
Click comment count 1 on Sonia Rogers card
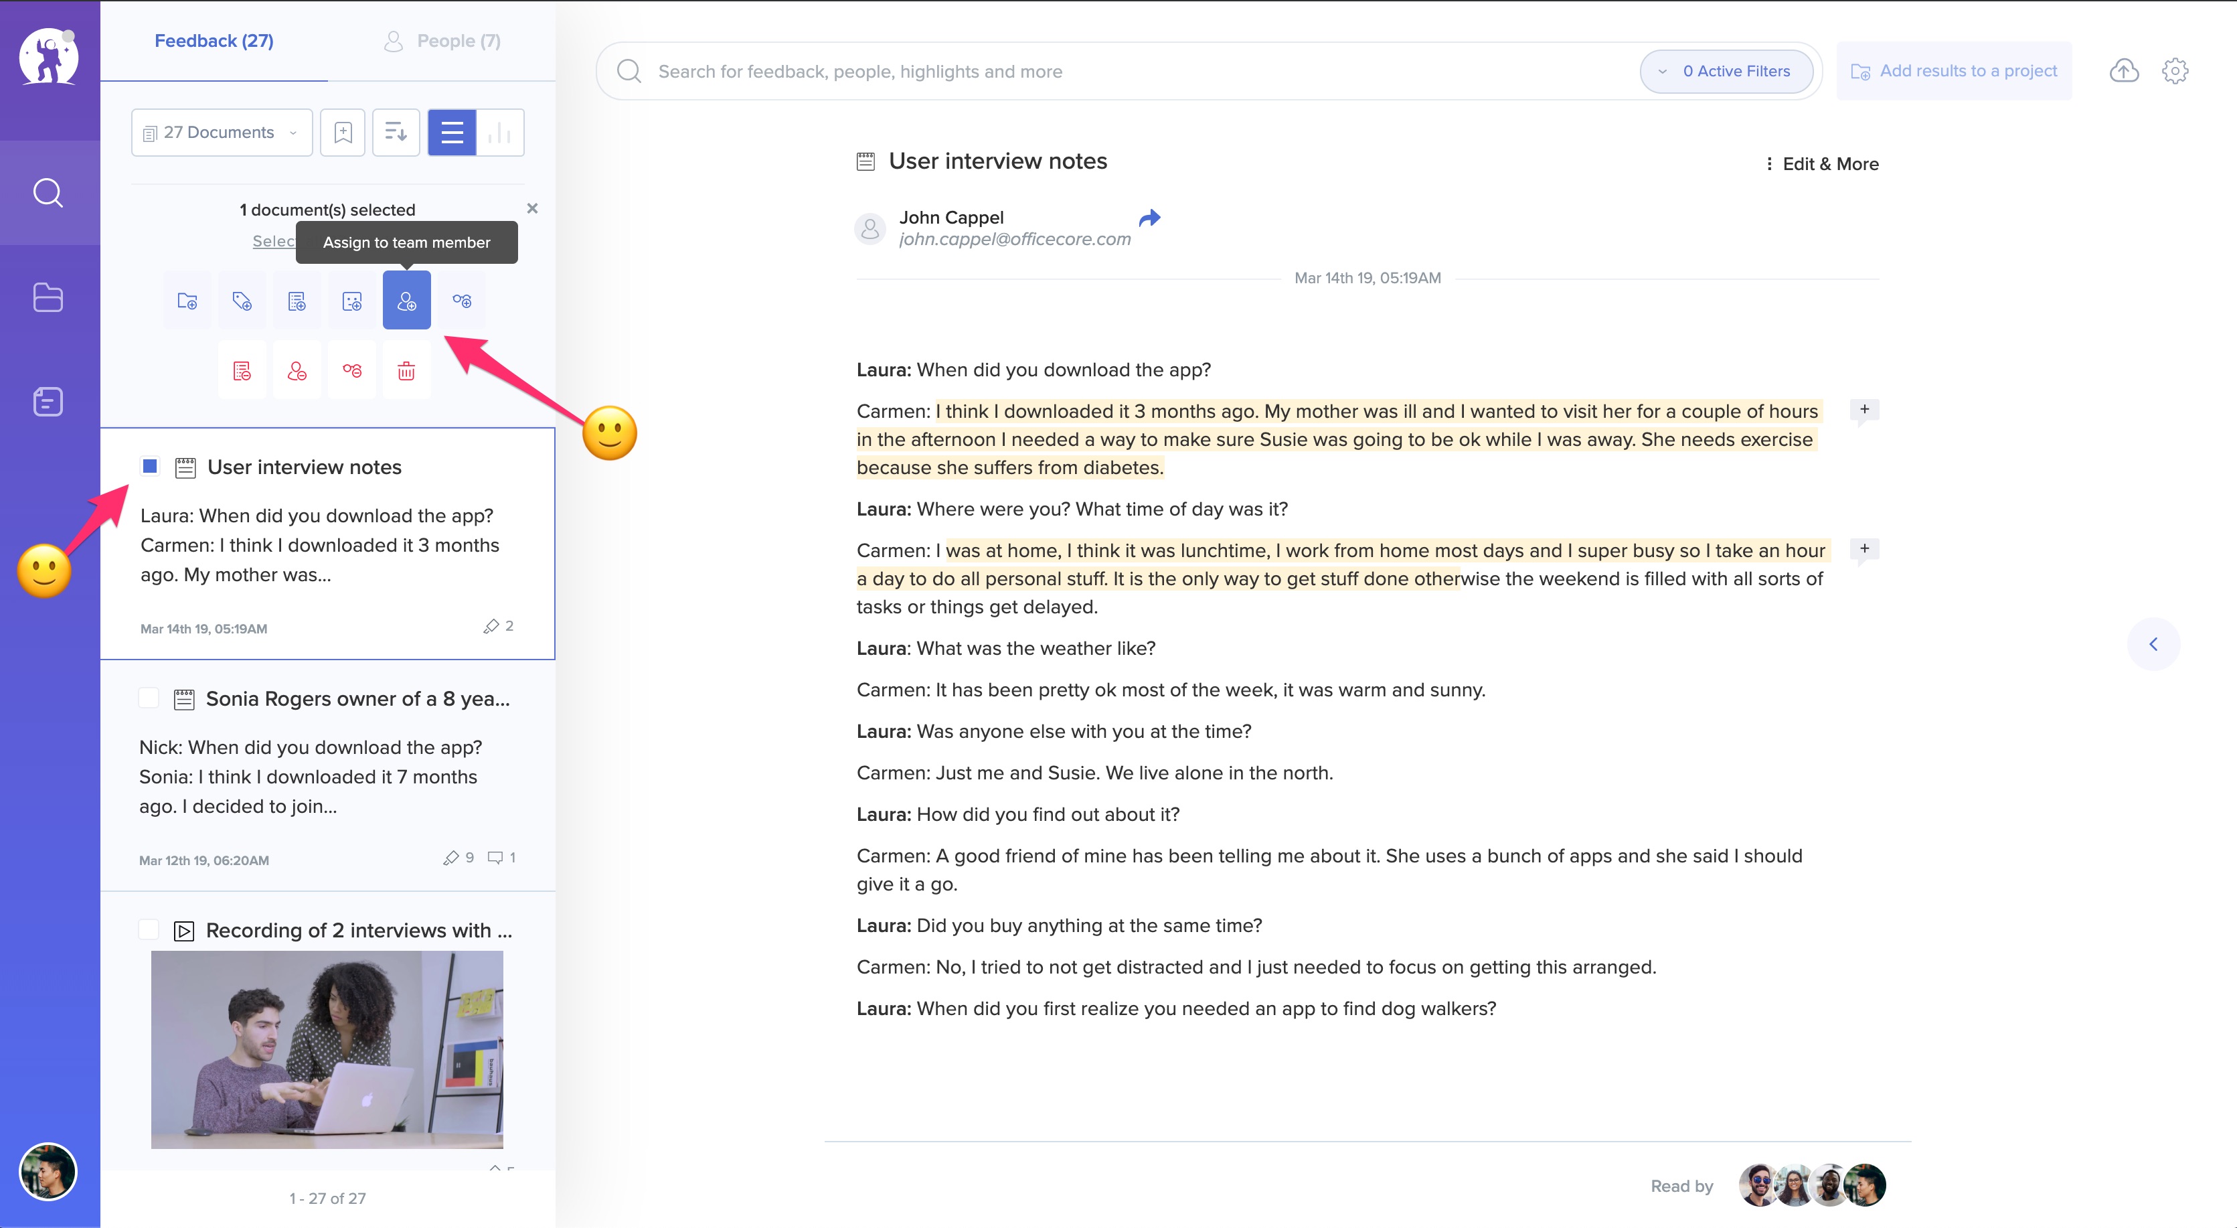point(502,858)
